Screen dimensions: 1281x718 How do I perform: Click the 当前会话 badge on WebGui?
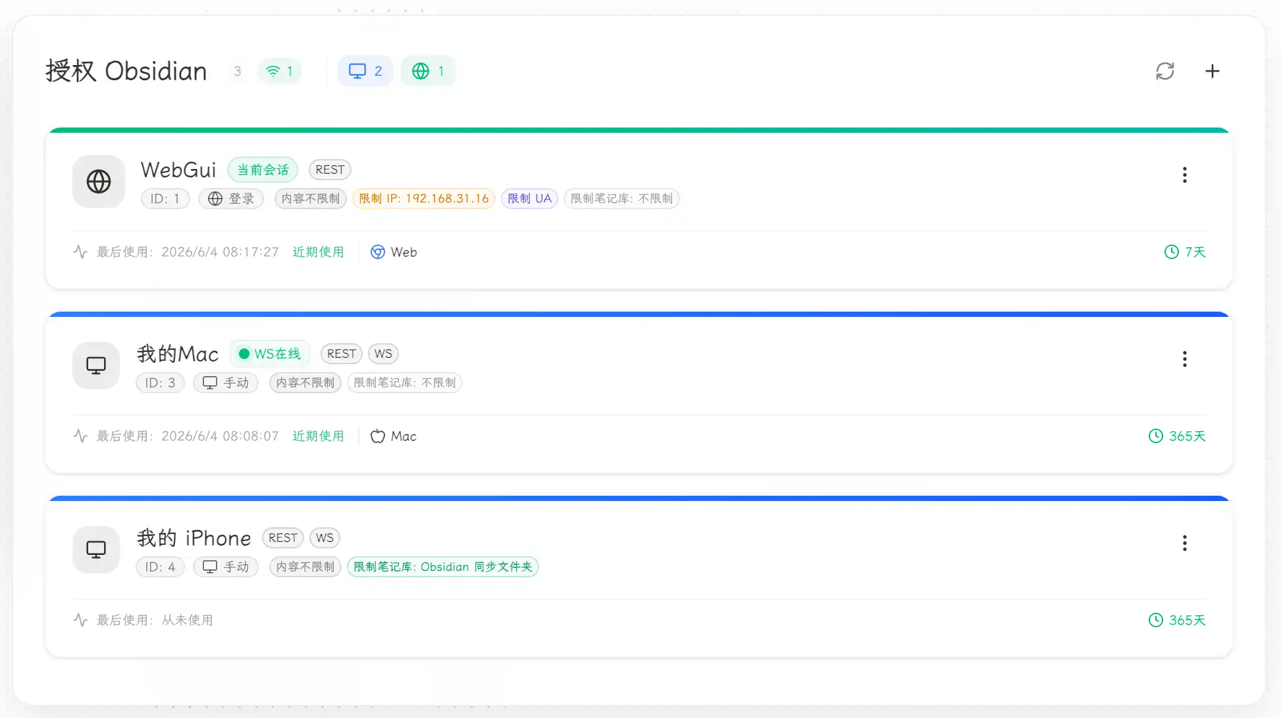[263, 170]
